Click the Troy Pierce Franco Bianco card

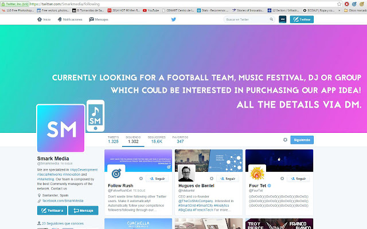pyautogui.click(x=279, y=224)
